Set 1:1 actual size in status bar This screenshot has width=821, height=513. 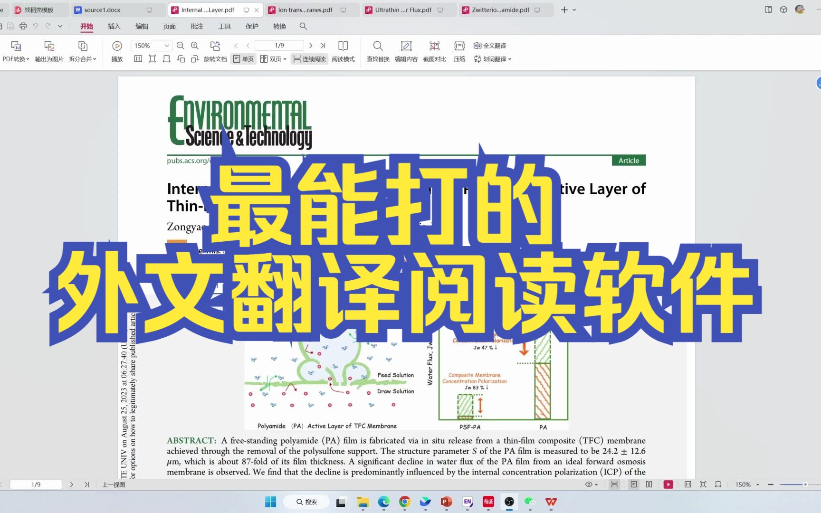687,484
